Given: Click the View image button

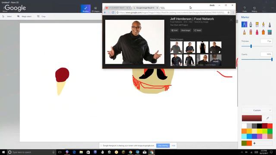Looking at the screenshot, I should tap(185, 31).
